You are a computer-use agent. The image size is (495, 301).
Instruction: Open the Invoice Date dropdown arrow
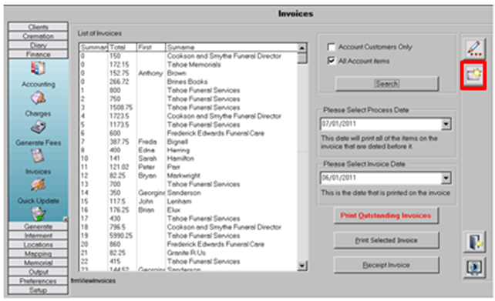pyautogui.click(x=446, y=178)
